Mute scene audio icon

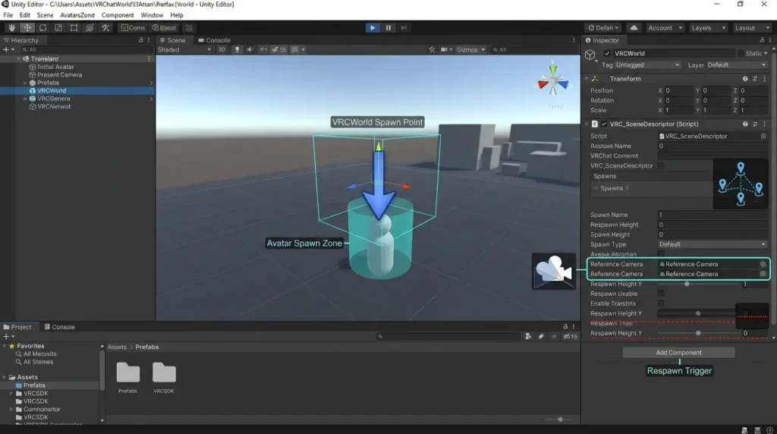click(250, 49)
